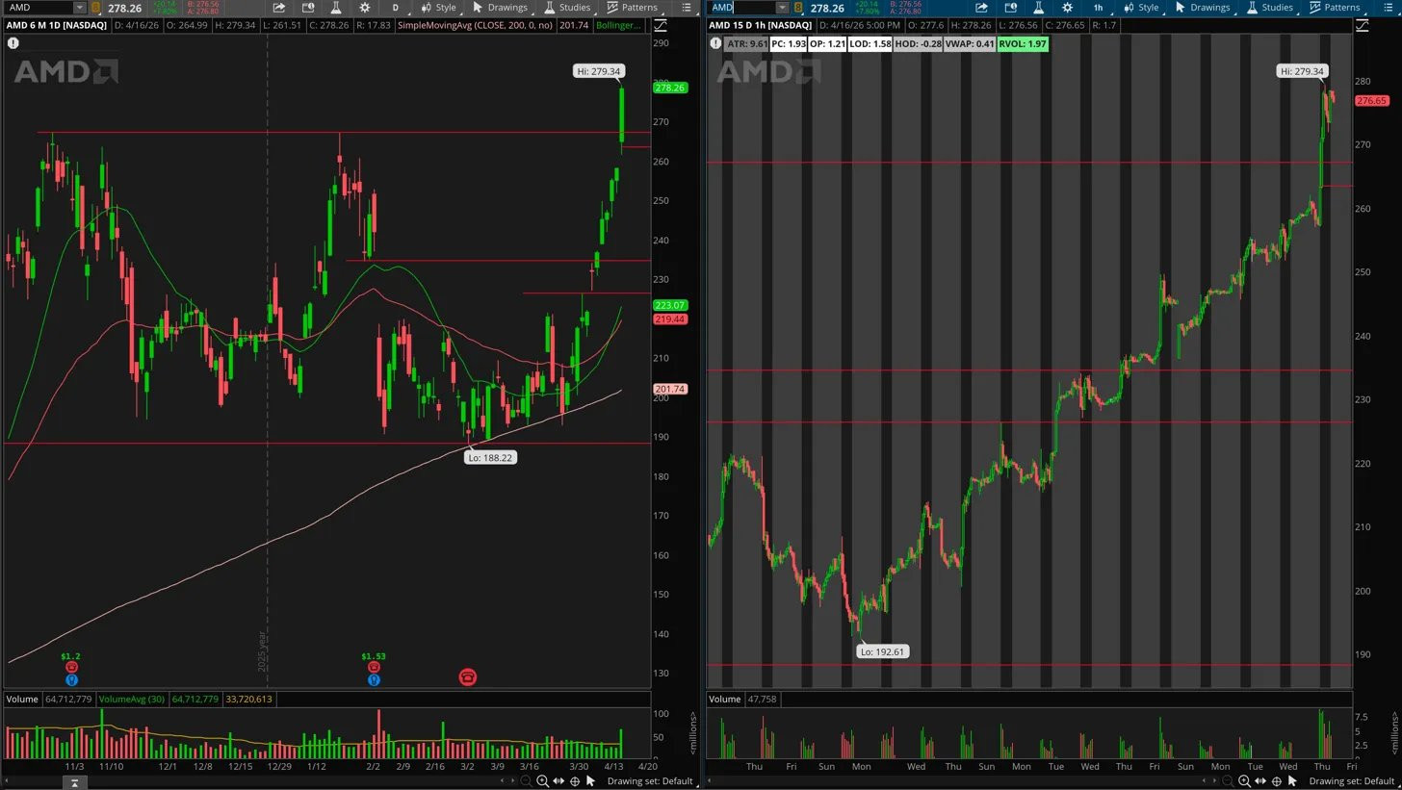This screenshot has height=790, width=1402.
Task: Click the Lo: 188.22 bubble on the left chart
Action: click(x=490, y=458)
